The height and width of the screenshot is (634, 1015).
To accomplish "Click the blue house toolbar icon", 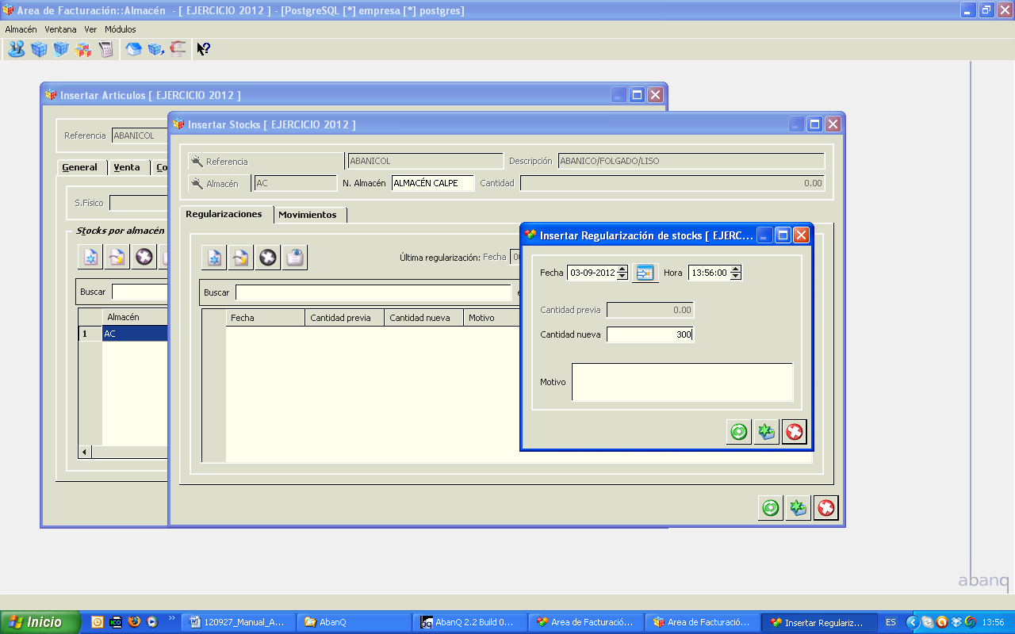I will [133, 49].
